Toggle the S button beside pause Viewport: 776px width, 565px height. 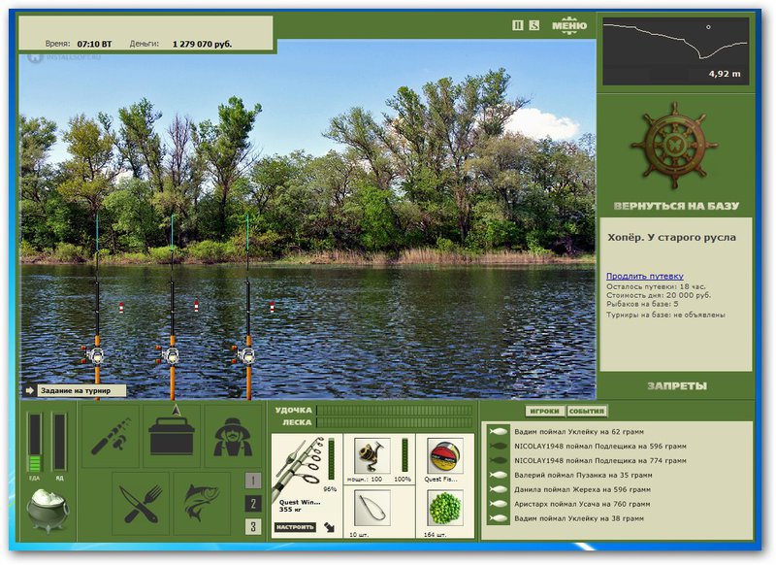(534, 25)
